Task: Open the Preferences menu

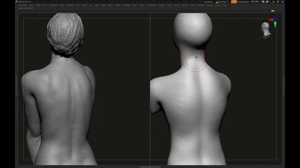Action: [152, 5]
